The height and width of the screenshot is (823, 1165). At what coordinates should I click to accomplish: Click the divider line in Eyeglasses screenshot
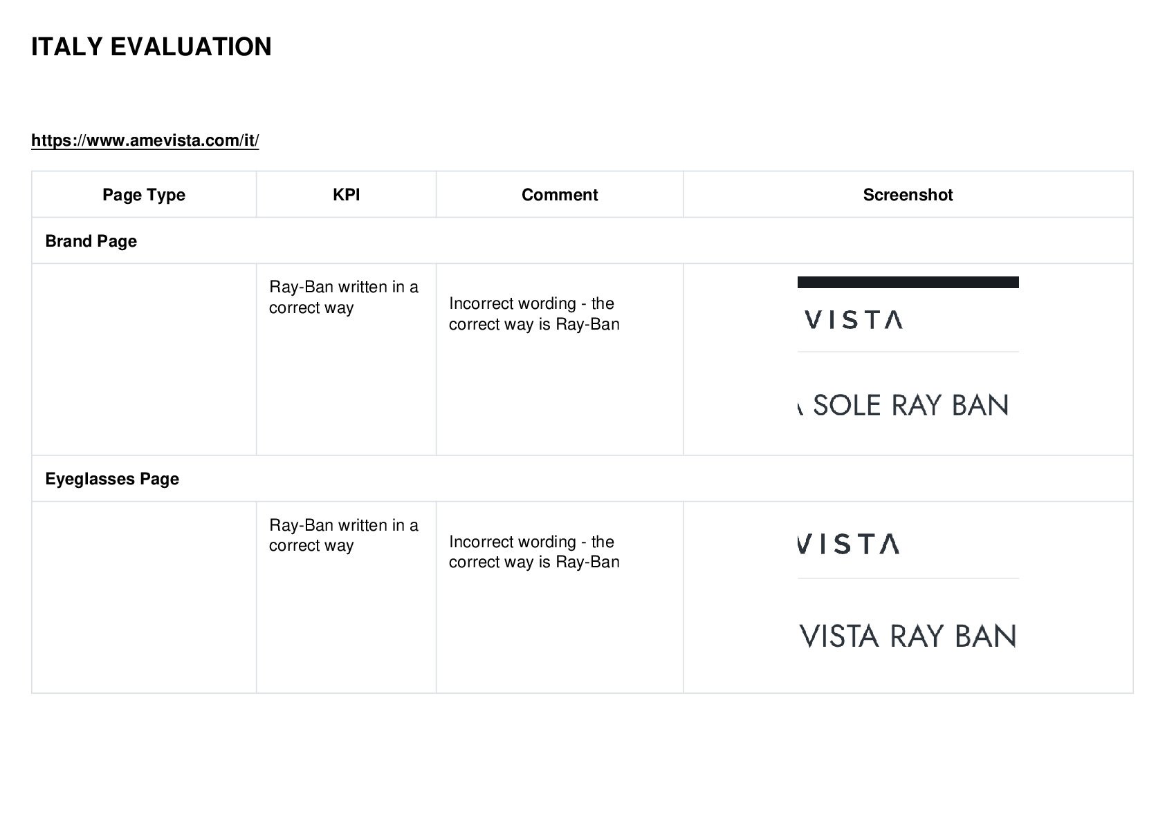[x=908, y=578]
